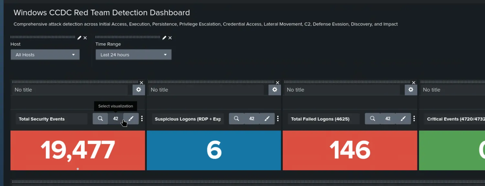Open the Select visualization gear on first panel
The height and width of the screenshot is (186, 485).
point(138,90)
